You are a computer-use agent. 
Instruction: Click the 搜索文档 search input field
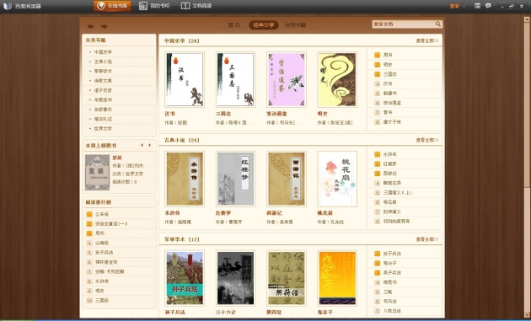[x=403, y=24]
